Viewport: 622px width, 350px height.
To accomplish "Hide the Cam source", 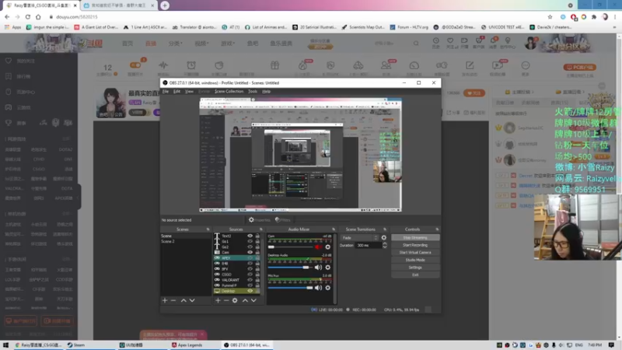I will [250, 252].
